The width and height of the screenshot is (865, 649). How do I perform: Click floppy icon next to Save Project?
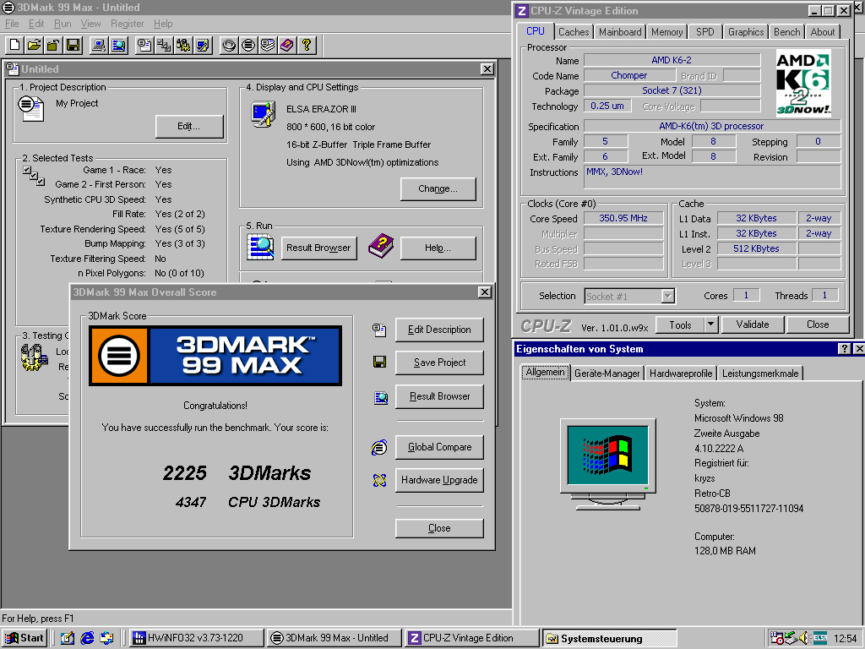point(379,362)
